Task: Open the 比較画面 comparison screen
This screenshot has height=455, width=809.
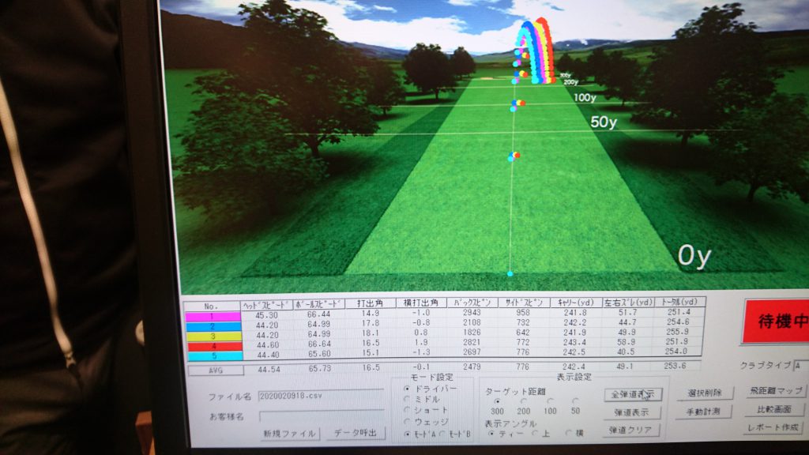Action: [x=774, y=409]
